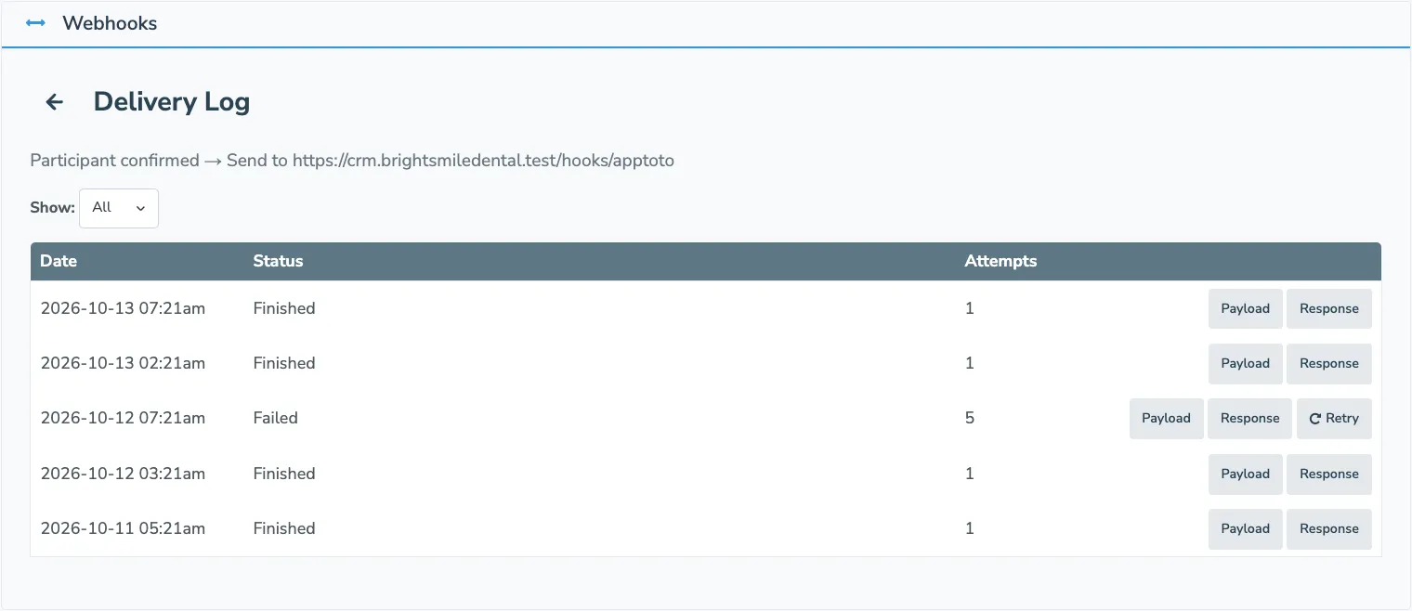Select the Failed status cell
The height and width of the screenshot is (611, 1412).
[x=275, y=418]
